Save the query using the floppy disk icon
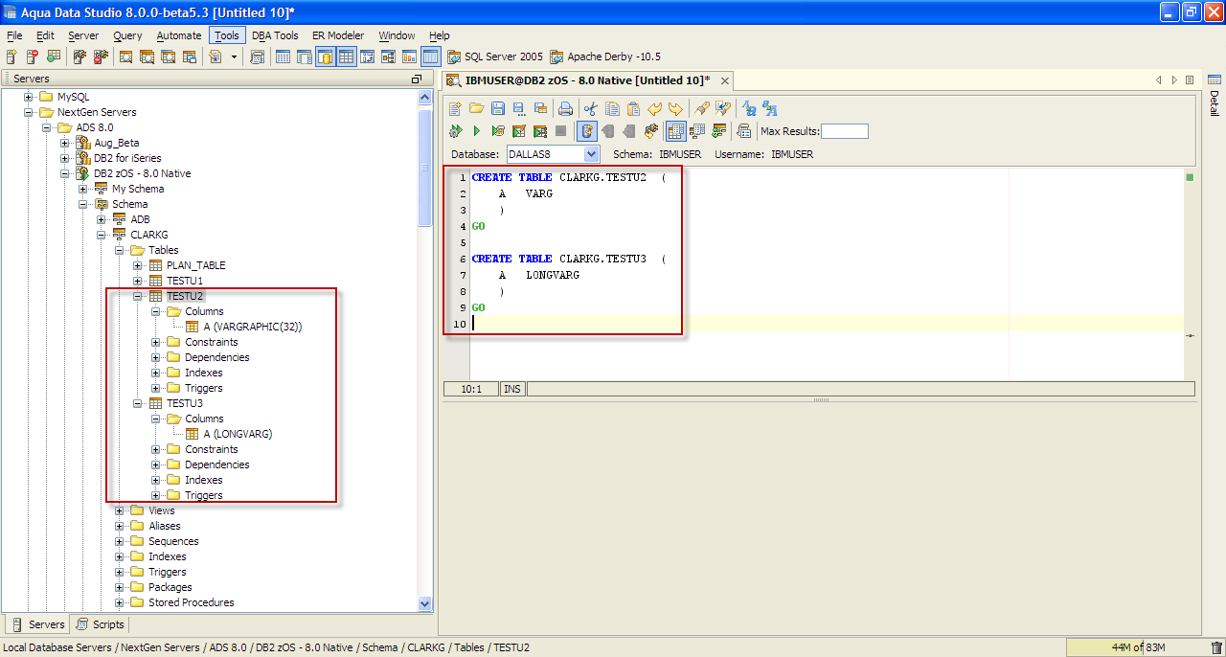1226x657 pixels. click(x=498, y=108)
